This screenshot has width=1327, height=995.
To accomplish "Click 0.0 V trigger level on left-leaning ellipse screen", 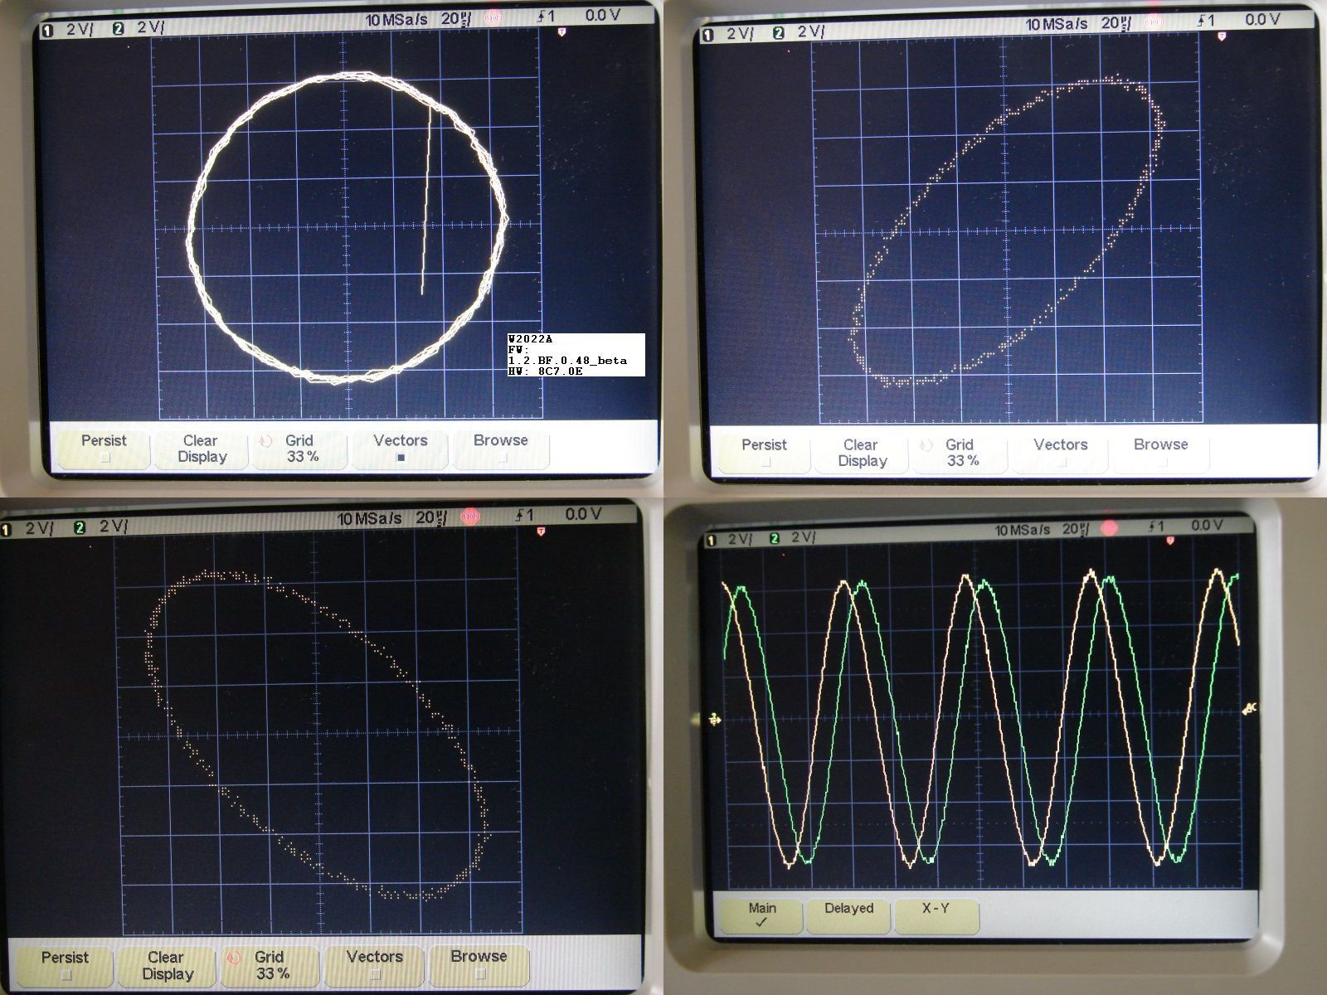I will pos(583,514).
